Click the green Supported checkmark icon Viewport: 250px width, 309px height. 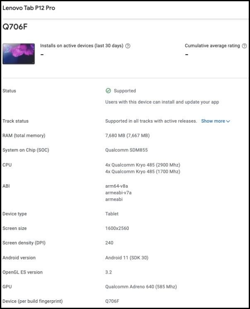point(108,90)
